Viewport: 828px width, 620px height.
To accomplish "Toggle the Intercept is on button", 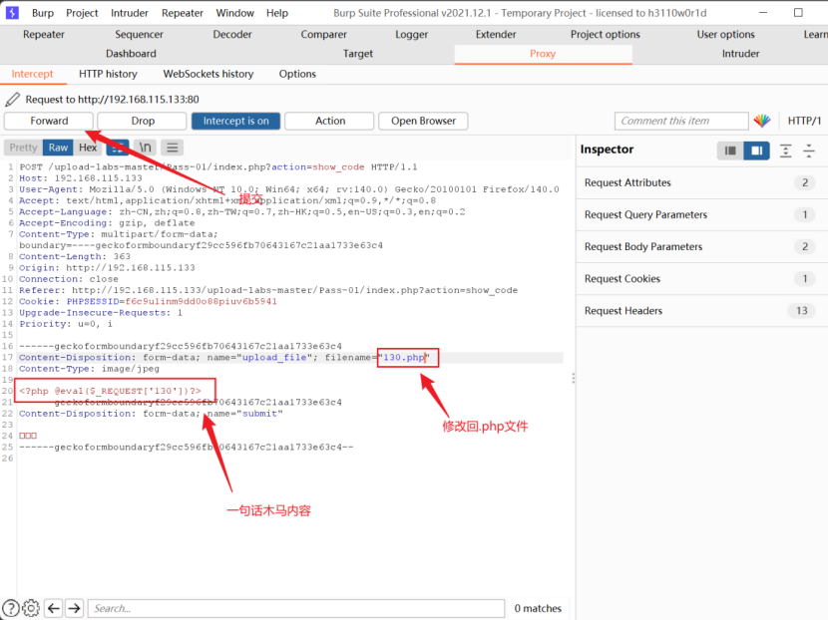I will [x=235, y=121].
